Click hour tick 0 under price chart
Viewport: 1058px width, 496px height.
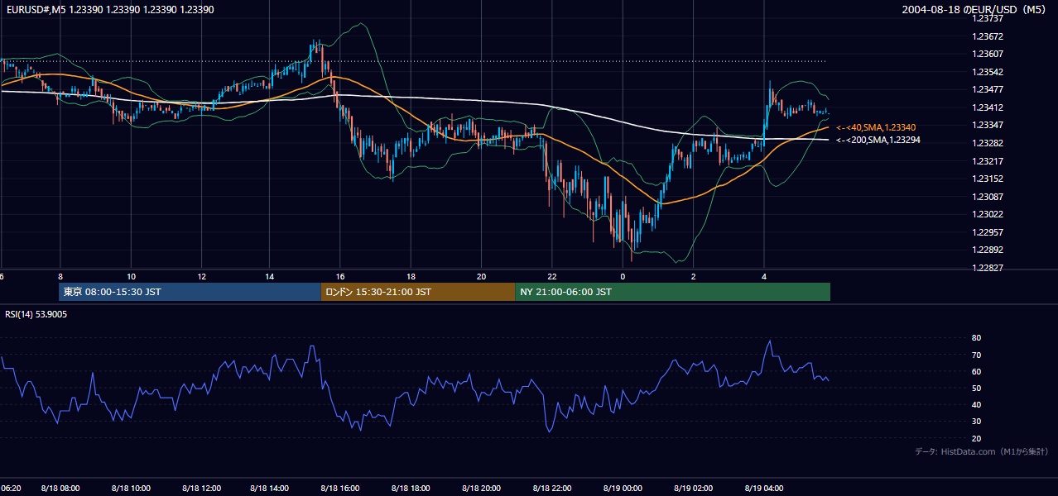click(x=623, y=276)
